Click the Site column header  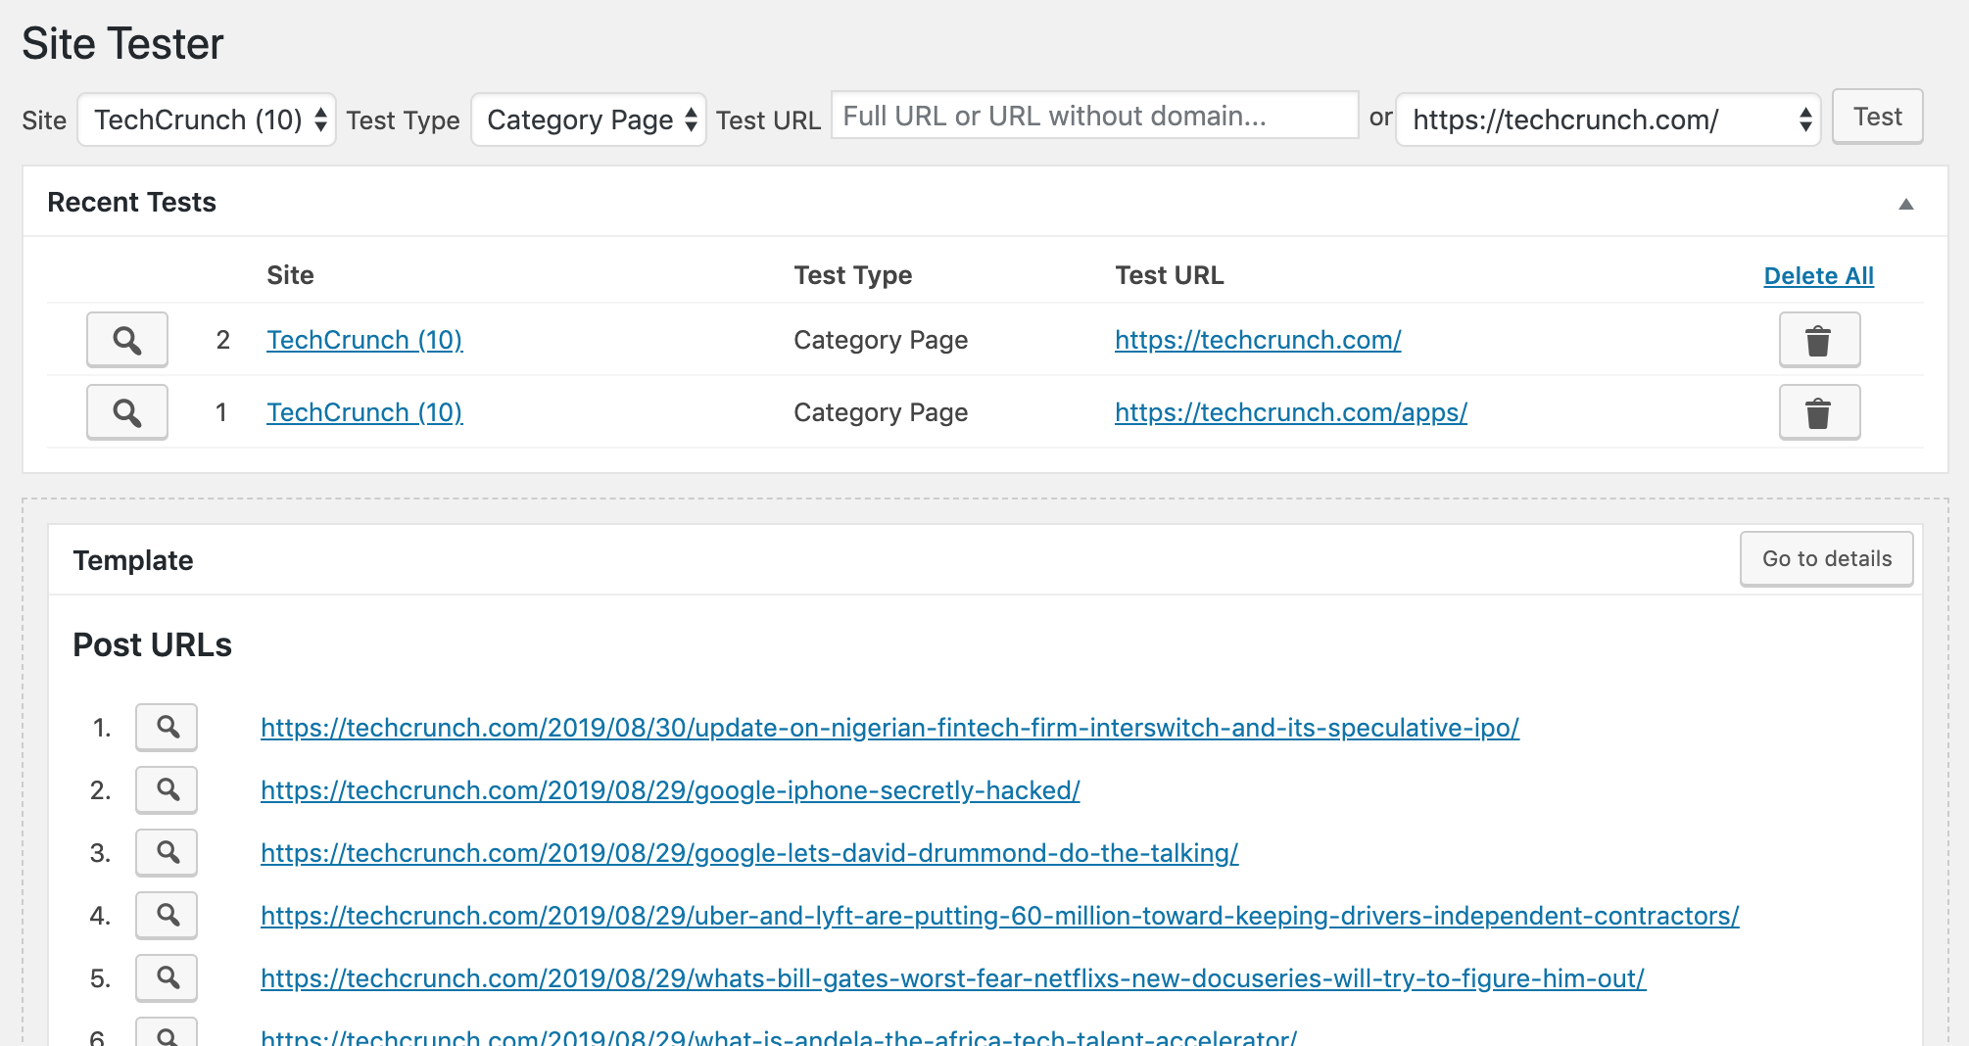pos(290,275)
